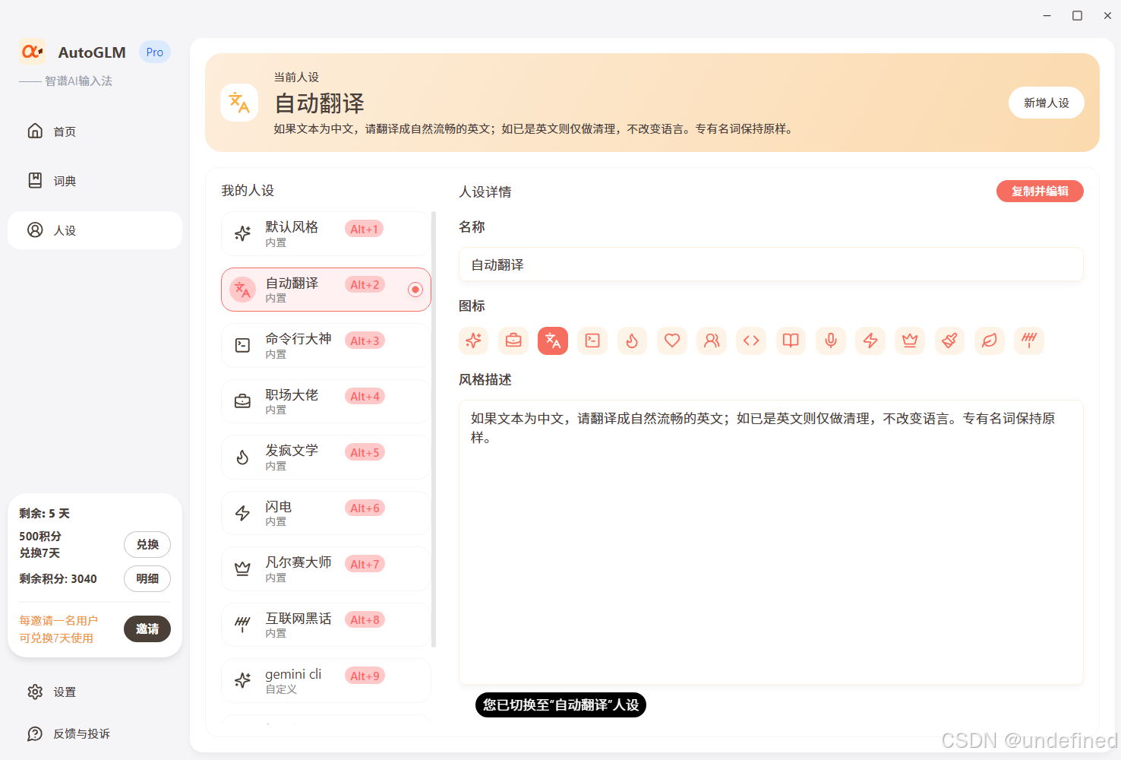Screen dimensions: 1121x760
Task: Select the 默认风格 persona
Action: [326, 233]
